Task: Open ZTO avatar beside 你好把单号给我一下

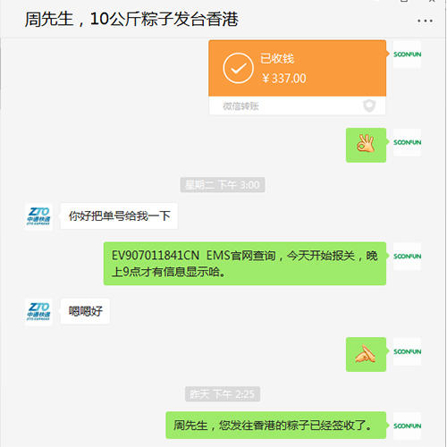Action: pyautogui.click(x=38, y=216)
